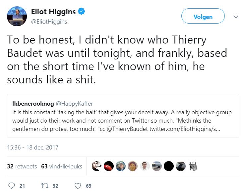Viewport: 245px width, 195px height.
Task: Click the red tomato liker avatar
Action: click(x=109, y=166)
